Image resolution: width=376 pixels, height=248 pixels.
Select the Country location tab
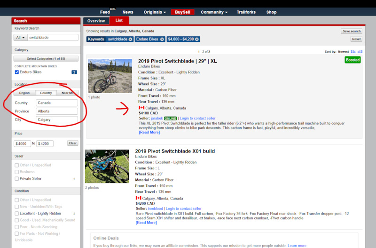click(46, 93)
